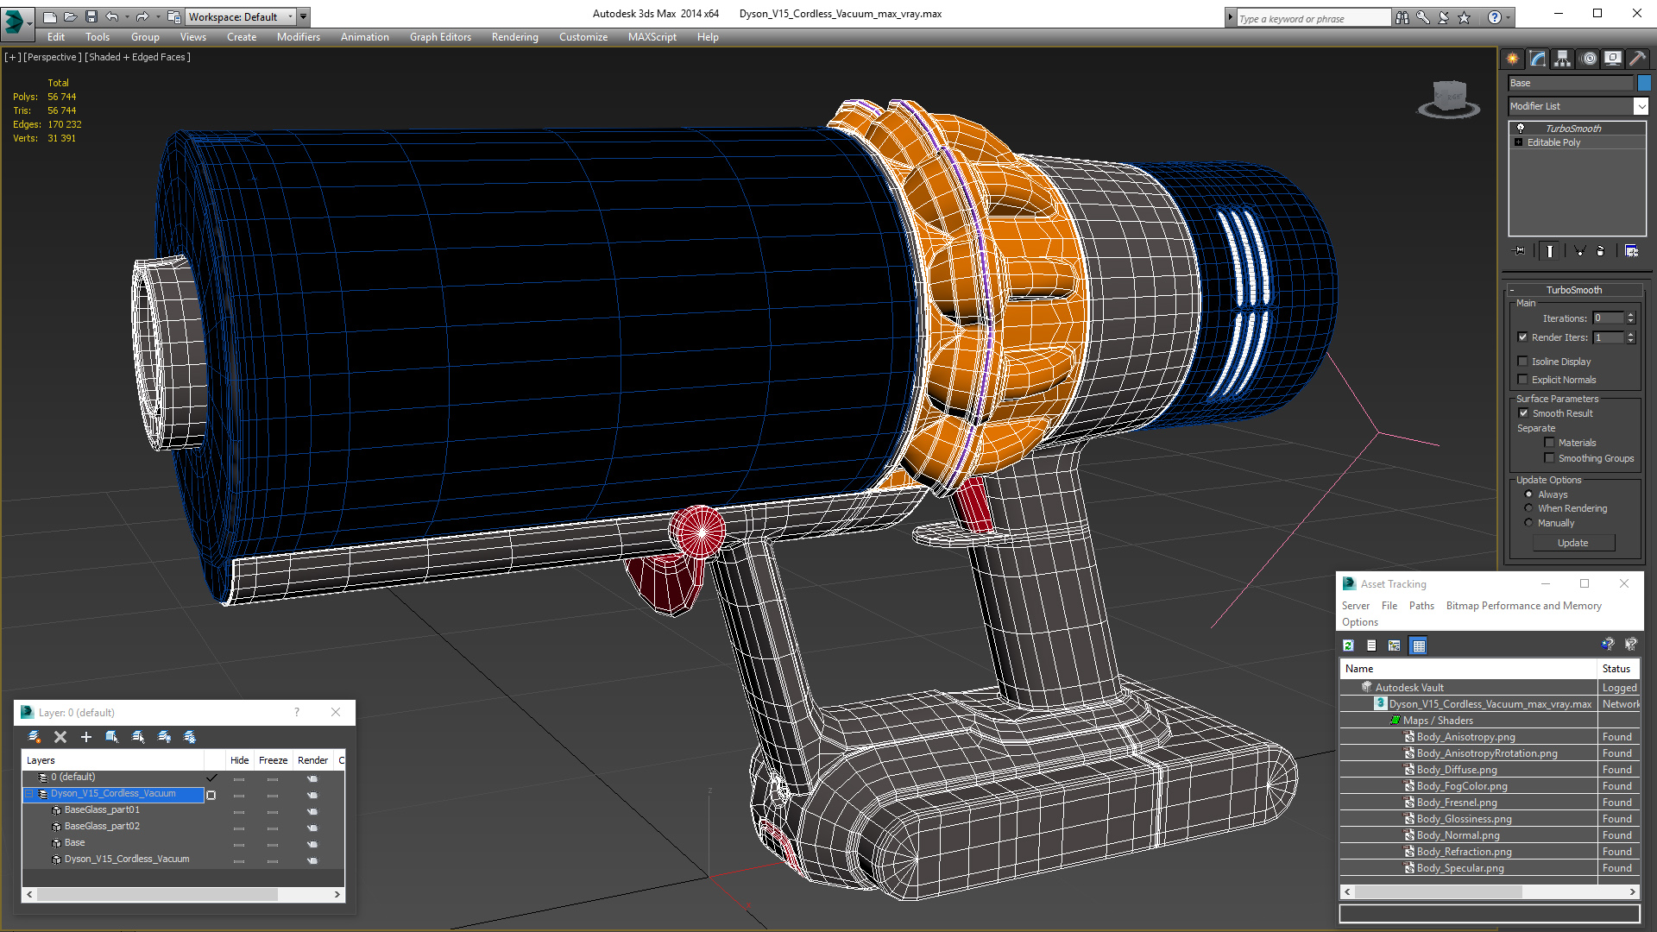
Task: Click Hide/Unhide All Layers icon
Action: 164,737
